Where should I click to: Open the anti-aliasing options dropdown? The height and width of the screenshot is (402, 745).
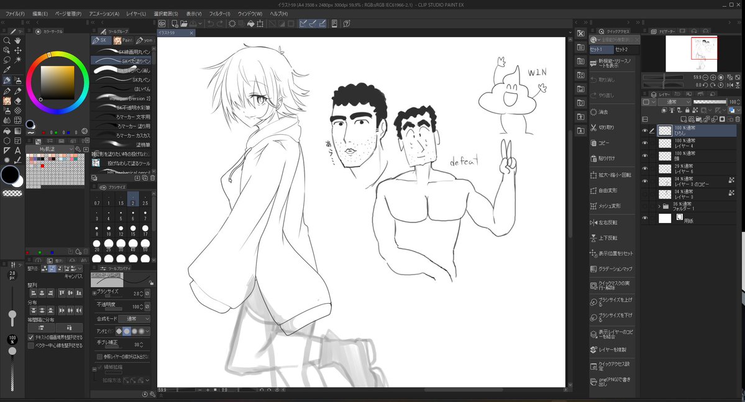[x=147, y=331]
